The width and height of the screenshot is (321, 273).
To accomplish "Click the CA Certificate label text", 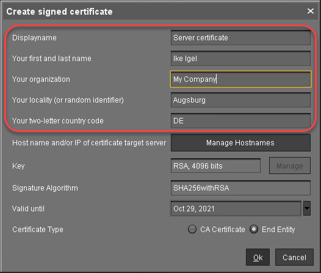I will [223, 230].
